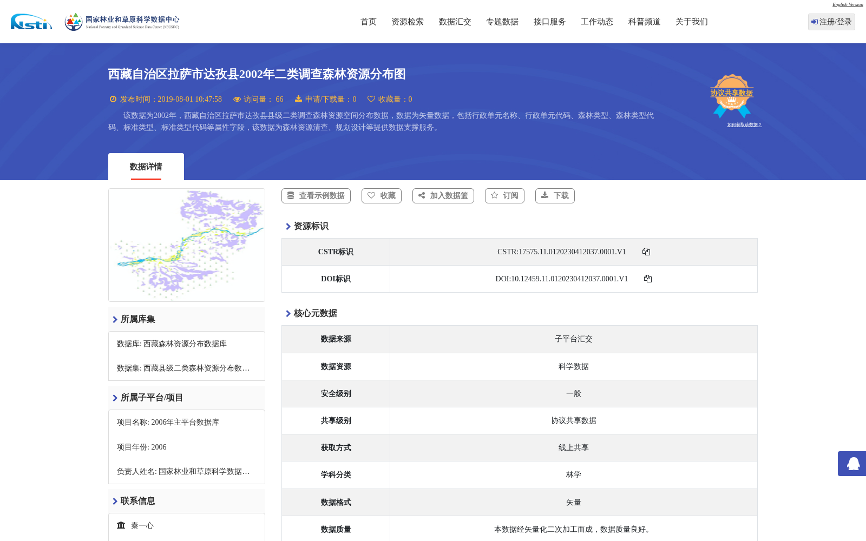The width and height of the screenshot is (866, 541).
Task: Open 科普频道 menu item
Action: (645, 22)
